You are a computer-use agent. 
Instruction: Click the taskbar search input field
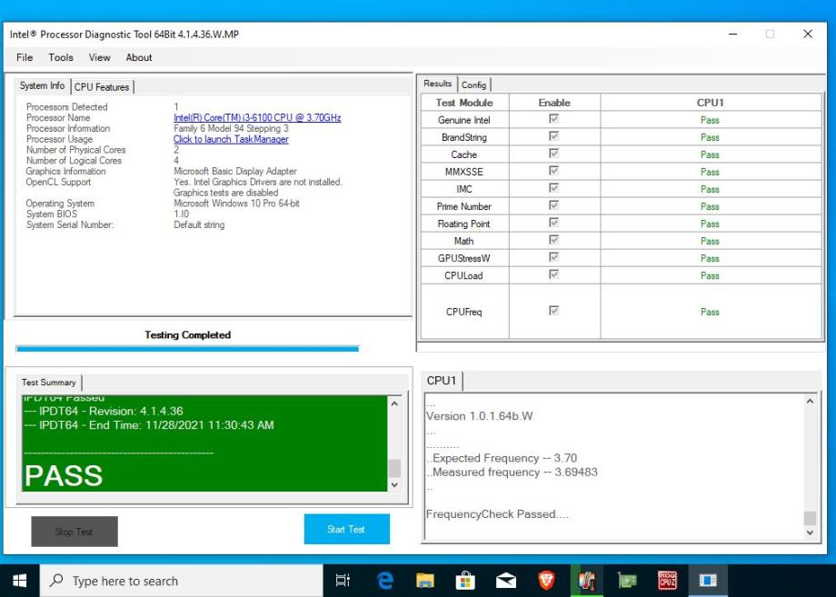point(182,581)
